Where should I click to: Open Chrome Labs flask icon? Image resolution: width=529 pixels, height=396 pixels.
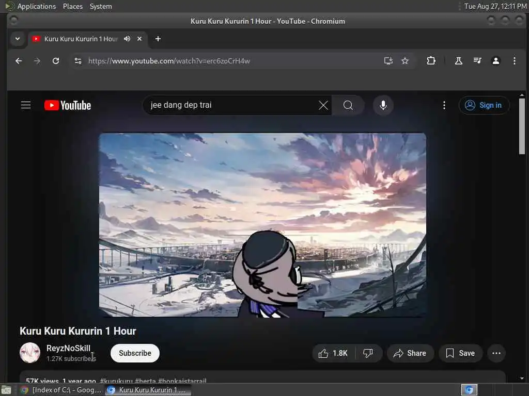click(459, 61)
